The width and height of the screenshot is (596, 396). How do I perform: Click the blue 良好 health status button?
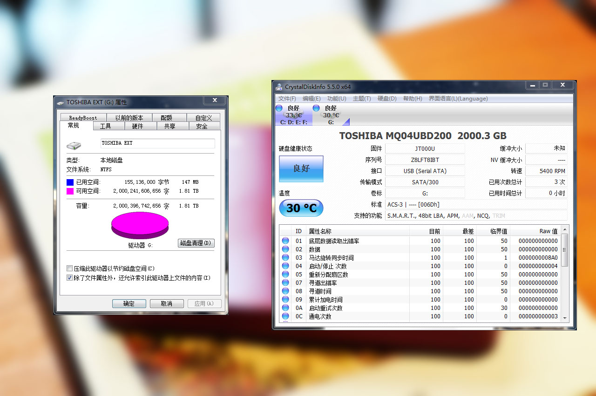(x=301, y=168)
